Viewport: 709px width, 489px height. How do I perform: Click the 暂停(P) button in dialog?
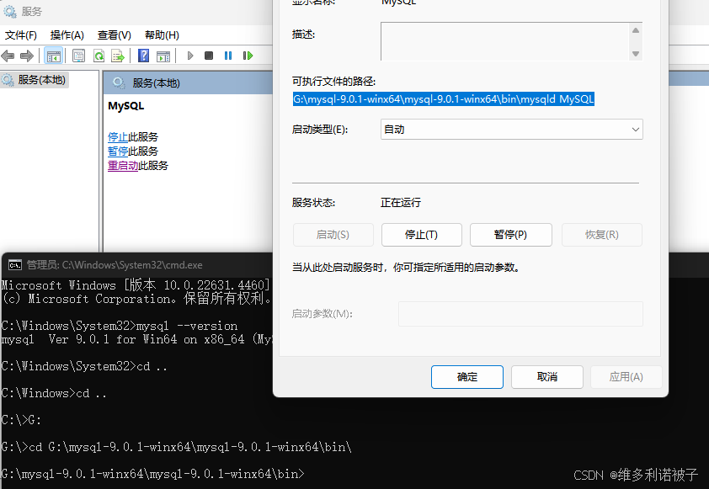tap(510, 235)
